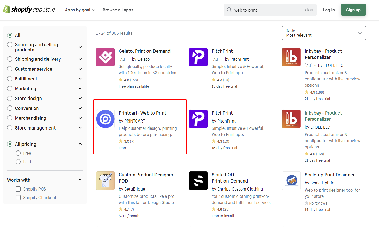Click the Ad badge on Gelato listing

point(122,59)
